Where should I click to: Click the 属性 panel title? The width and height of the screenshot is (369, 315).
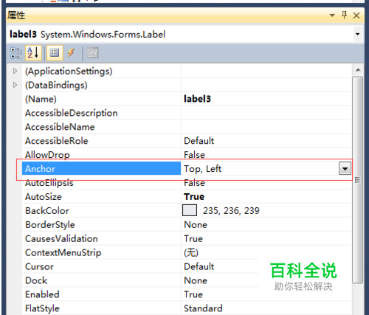click(16, 15)
